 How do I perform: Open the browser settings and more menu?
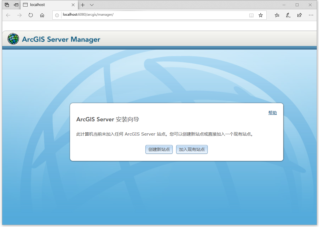point(311,15)
